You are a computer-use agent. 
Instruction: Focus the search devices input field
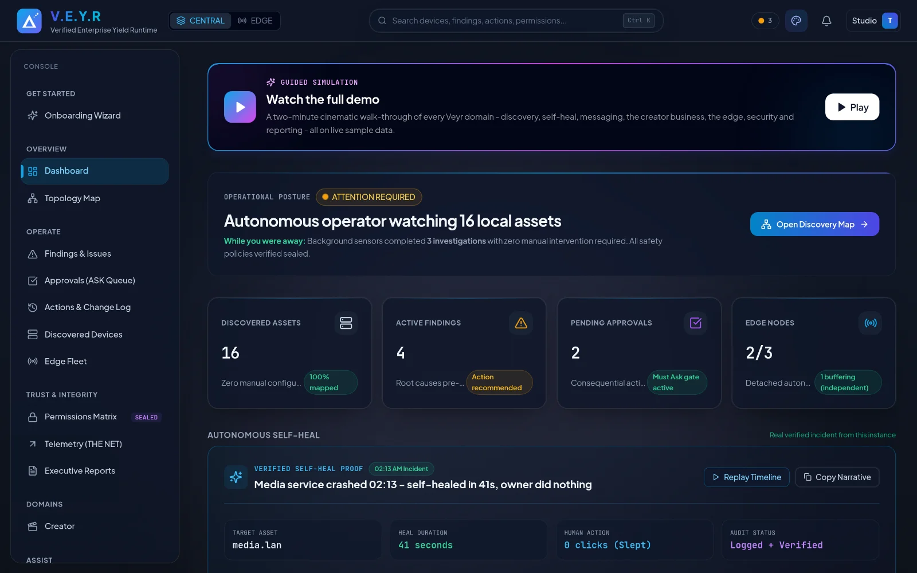[516, 21]
